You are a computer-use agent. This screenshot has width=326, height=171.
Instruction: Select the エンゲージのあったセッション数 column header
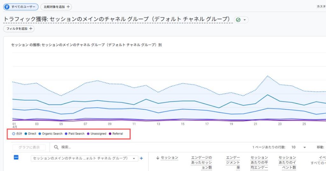[x=201, y=162]
